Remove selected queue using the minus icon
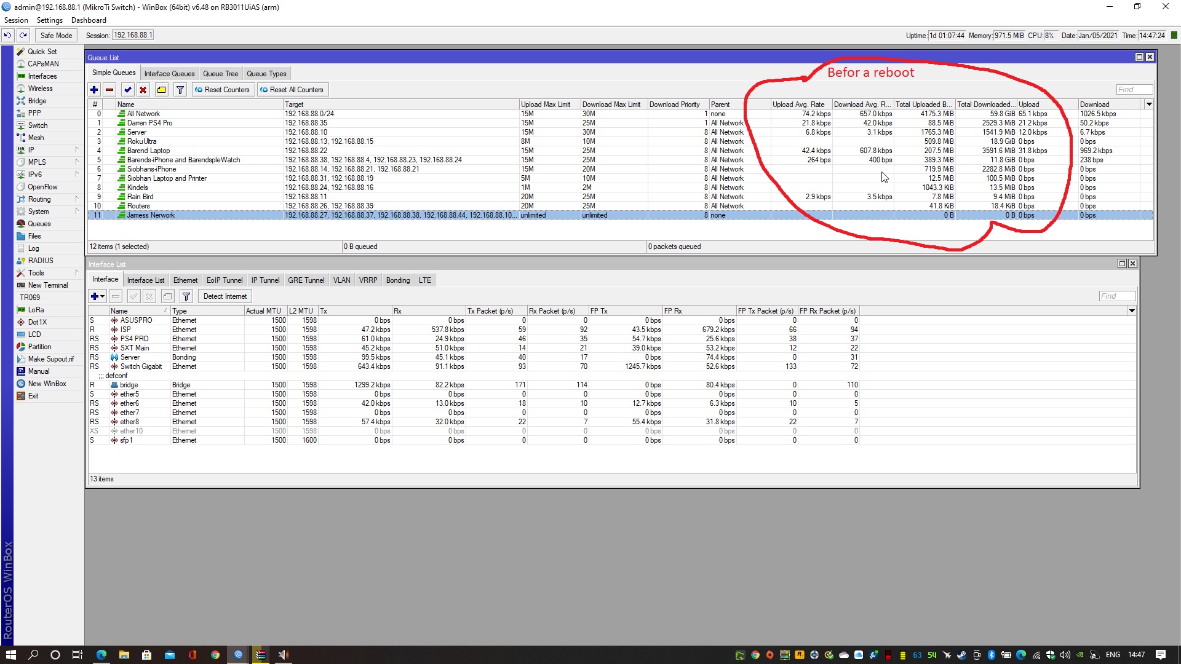This screenshot has height=664, width=1181. point(109,89)
